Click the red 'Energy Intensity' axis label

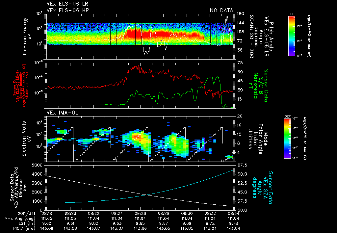(x=21, y=86)
